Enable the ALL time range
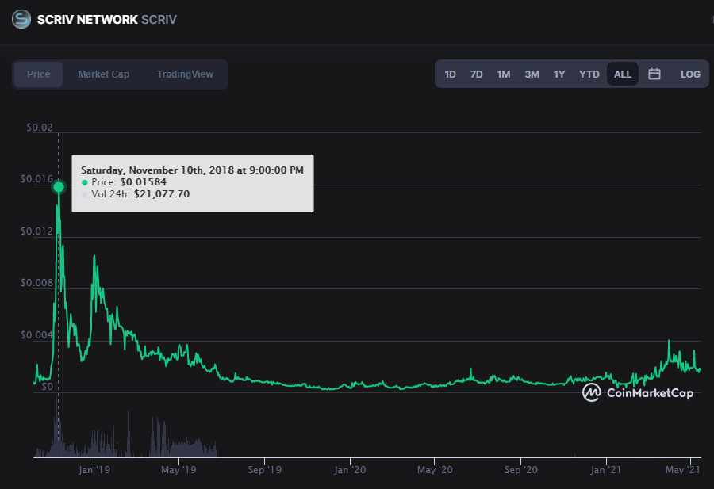714x489 pixels. tap(622, 74)
